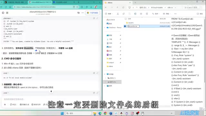This screenshot has width=206, height=116.
Task: Share the selected file in Explorer
Action: point(141,14)
